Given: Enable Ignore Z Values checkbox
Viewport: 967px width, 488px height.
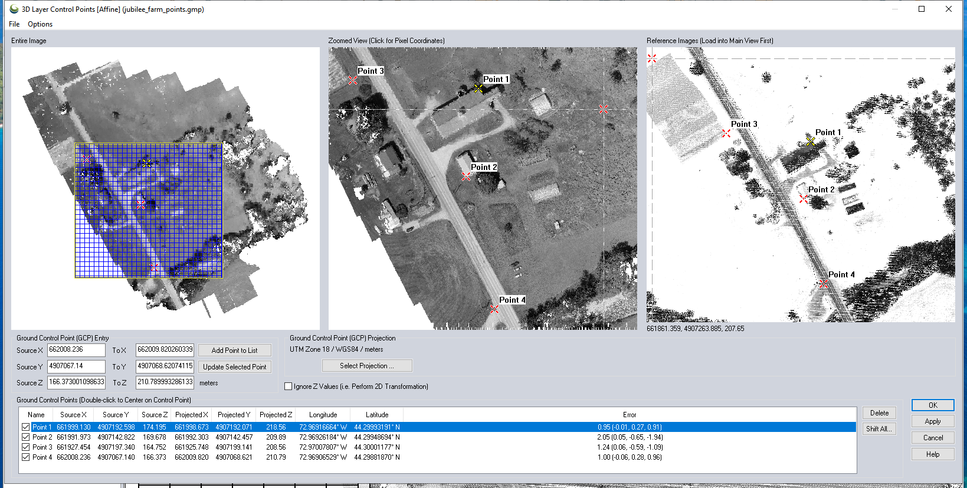Looking at the screenshot, I should coord(289,387).
